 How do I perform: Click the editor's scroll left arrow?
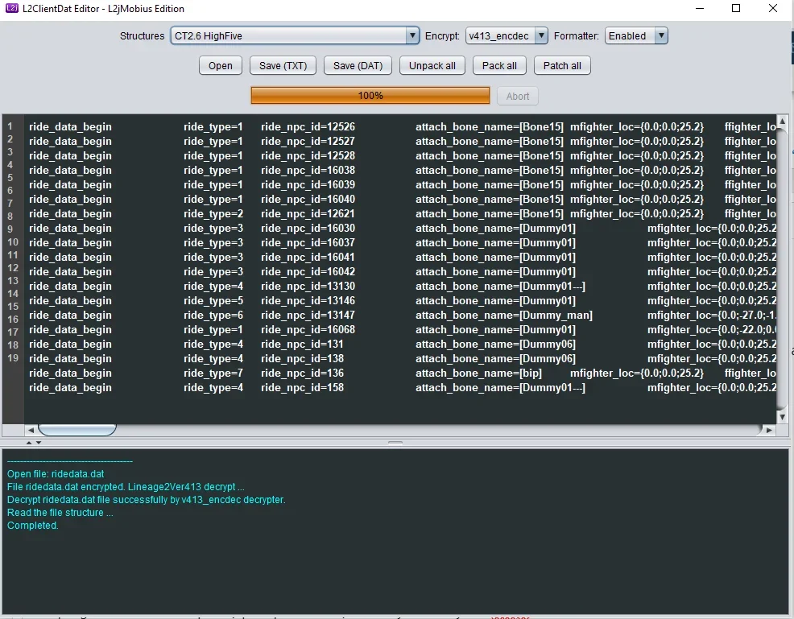(x=31, y=430)
